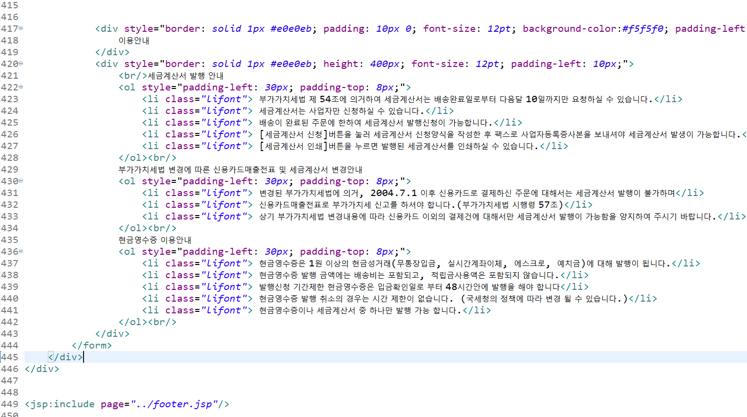The width and height of the screenshot is (747, 417).
Task: Place cursor on "</form>" closing tag
Action: (92, 346)
